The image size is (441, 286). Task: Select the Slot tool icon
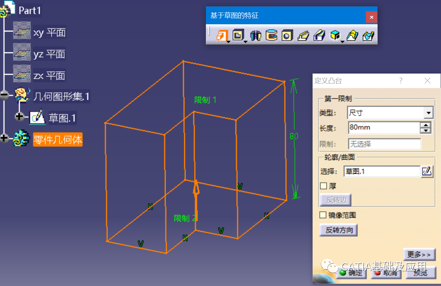point(319,36)
